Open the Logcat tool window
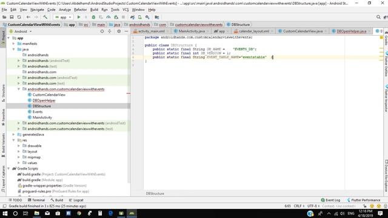Viewport: 388px width, 218px height. pos(76,200)
